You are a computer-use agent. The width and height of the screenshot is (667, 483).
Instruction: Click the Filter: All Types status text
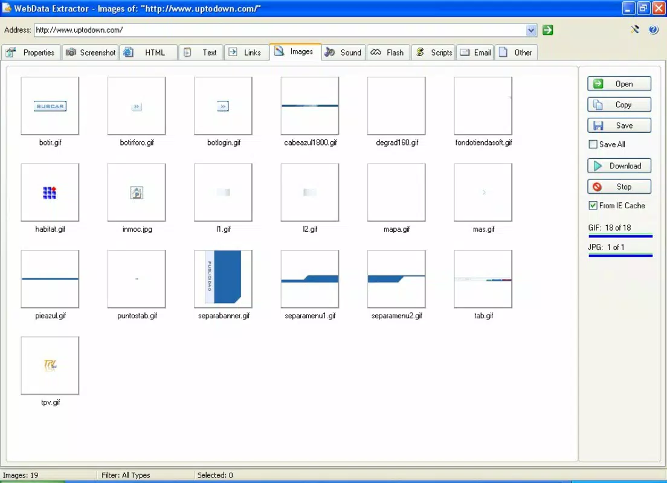126,475
